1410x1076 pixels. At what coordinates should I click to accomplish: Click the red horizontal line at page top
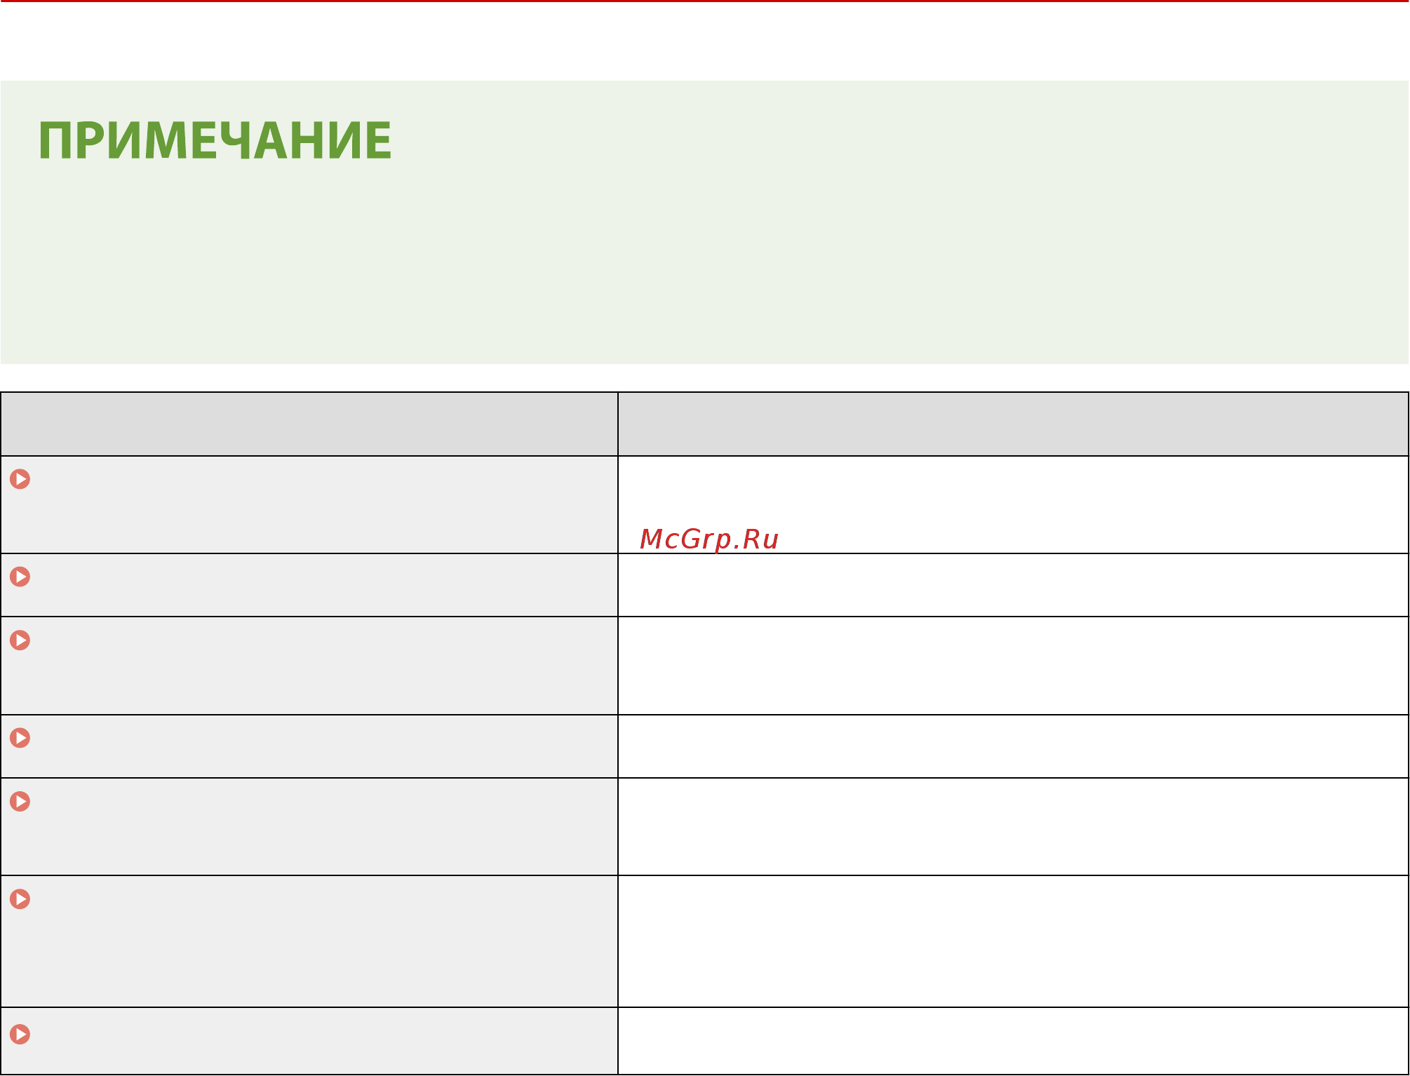click(x=704, y=1)
